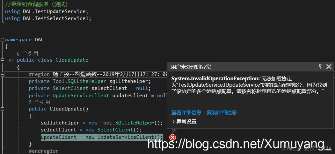Open 查看详细信息 link

click(186, 112)
